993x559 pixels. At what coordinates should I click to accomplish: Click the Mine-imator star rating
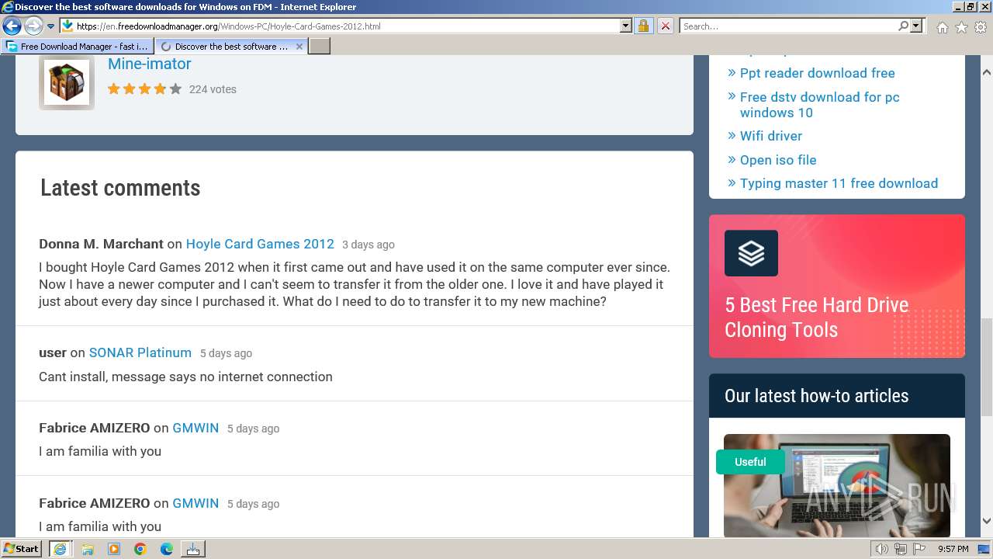[x=144, y=89]
